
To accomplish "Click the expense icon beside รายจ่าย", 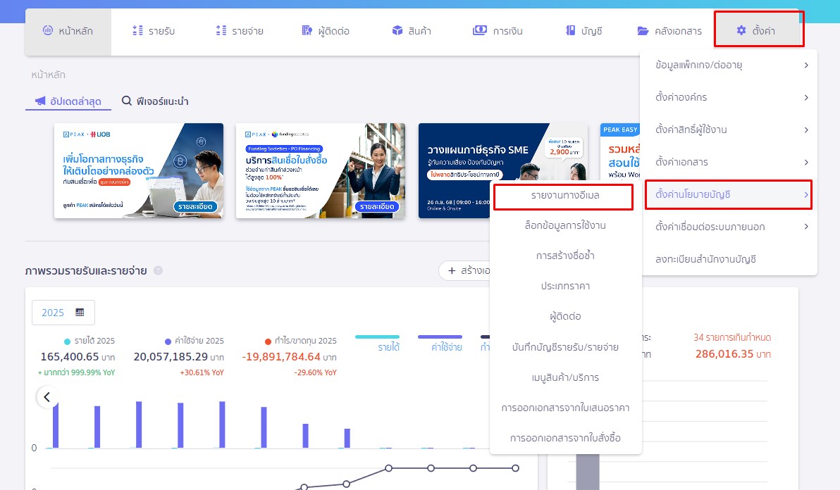I will tap(221, 30).
